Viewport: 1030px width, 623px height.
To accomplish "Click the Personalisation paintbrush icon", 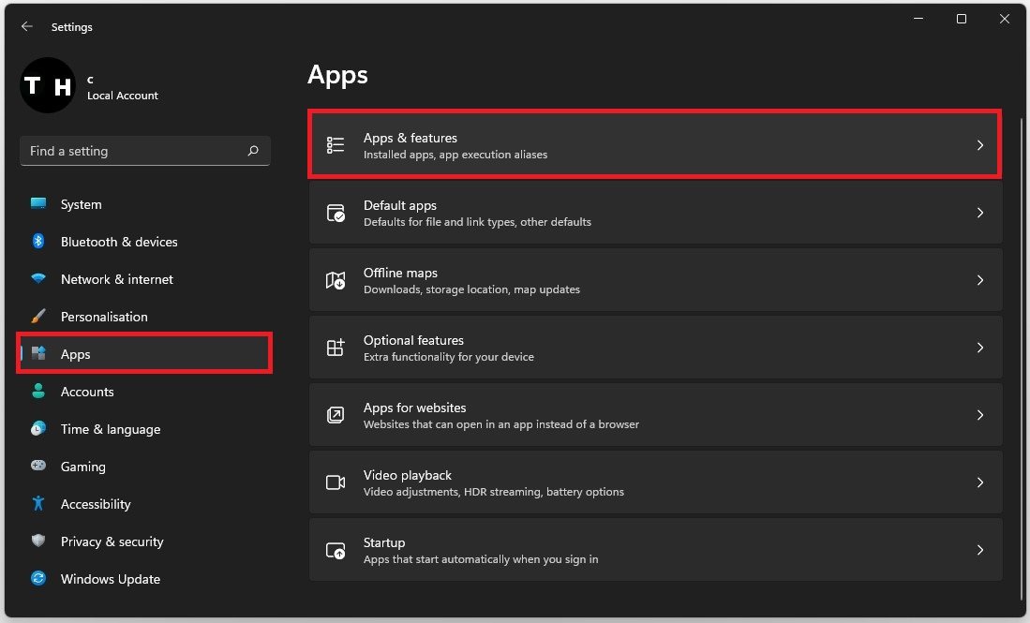I will 38,317.
